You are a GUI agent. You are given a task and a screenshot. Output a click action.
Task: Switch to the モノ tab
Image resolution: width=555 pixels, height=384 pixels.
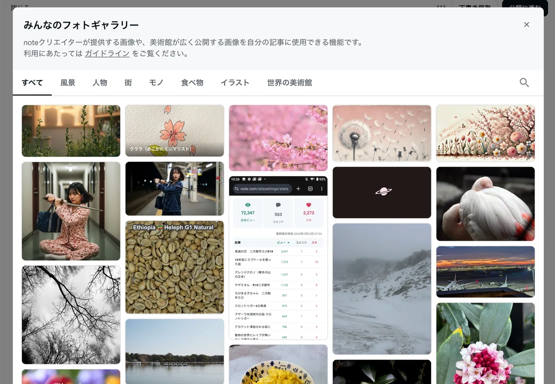coord(156,83)
